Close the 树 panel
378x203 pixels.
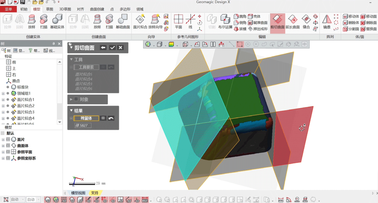coord(59,44)
